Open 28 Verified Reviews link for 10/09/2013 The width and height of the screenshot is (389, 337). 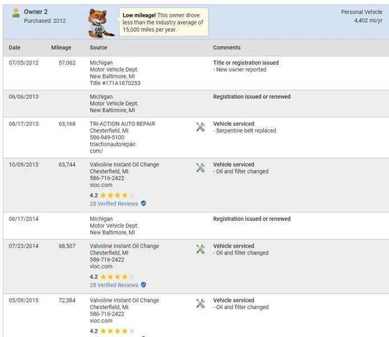click(114, 203)
